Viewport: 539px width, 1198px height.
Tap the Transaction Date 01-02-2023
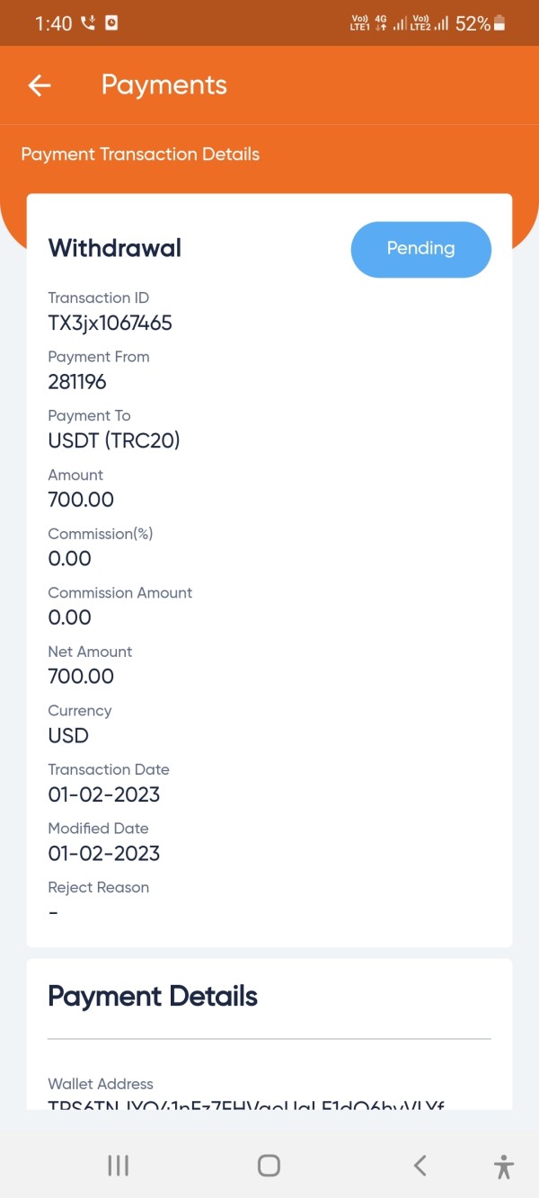click(x=103, y=794)
